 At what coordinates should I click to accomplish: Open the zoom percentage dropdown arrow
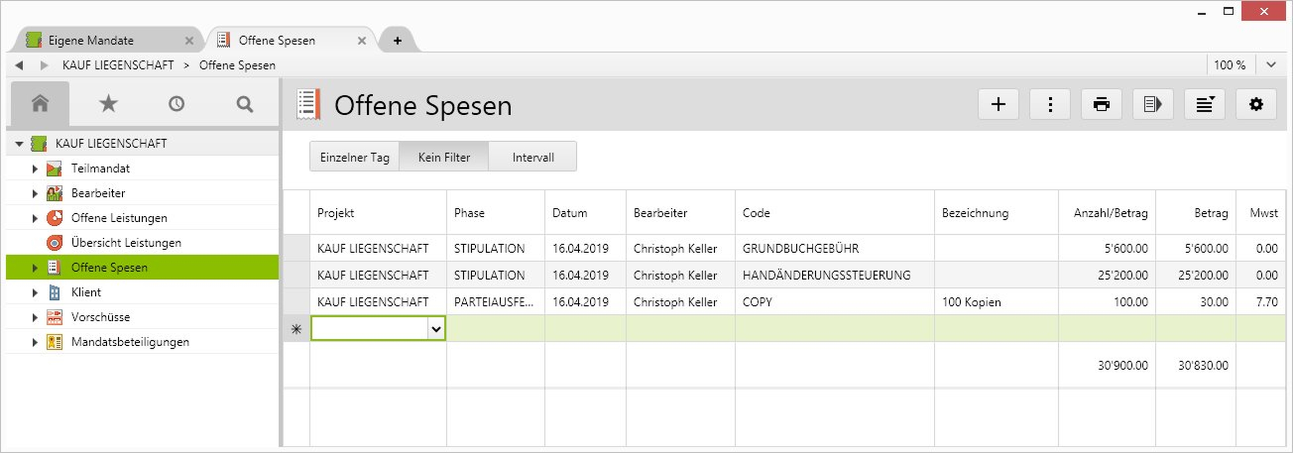(1271, 65)
